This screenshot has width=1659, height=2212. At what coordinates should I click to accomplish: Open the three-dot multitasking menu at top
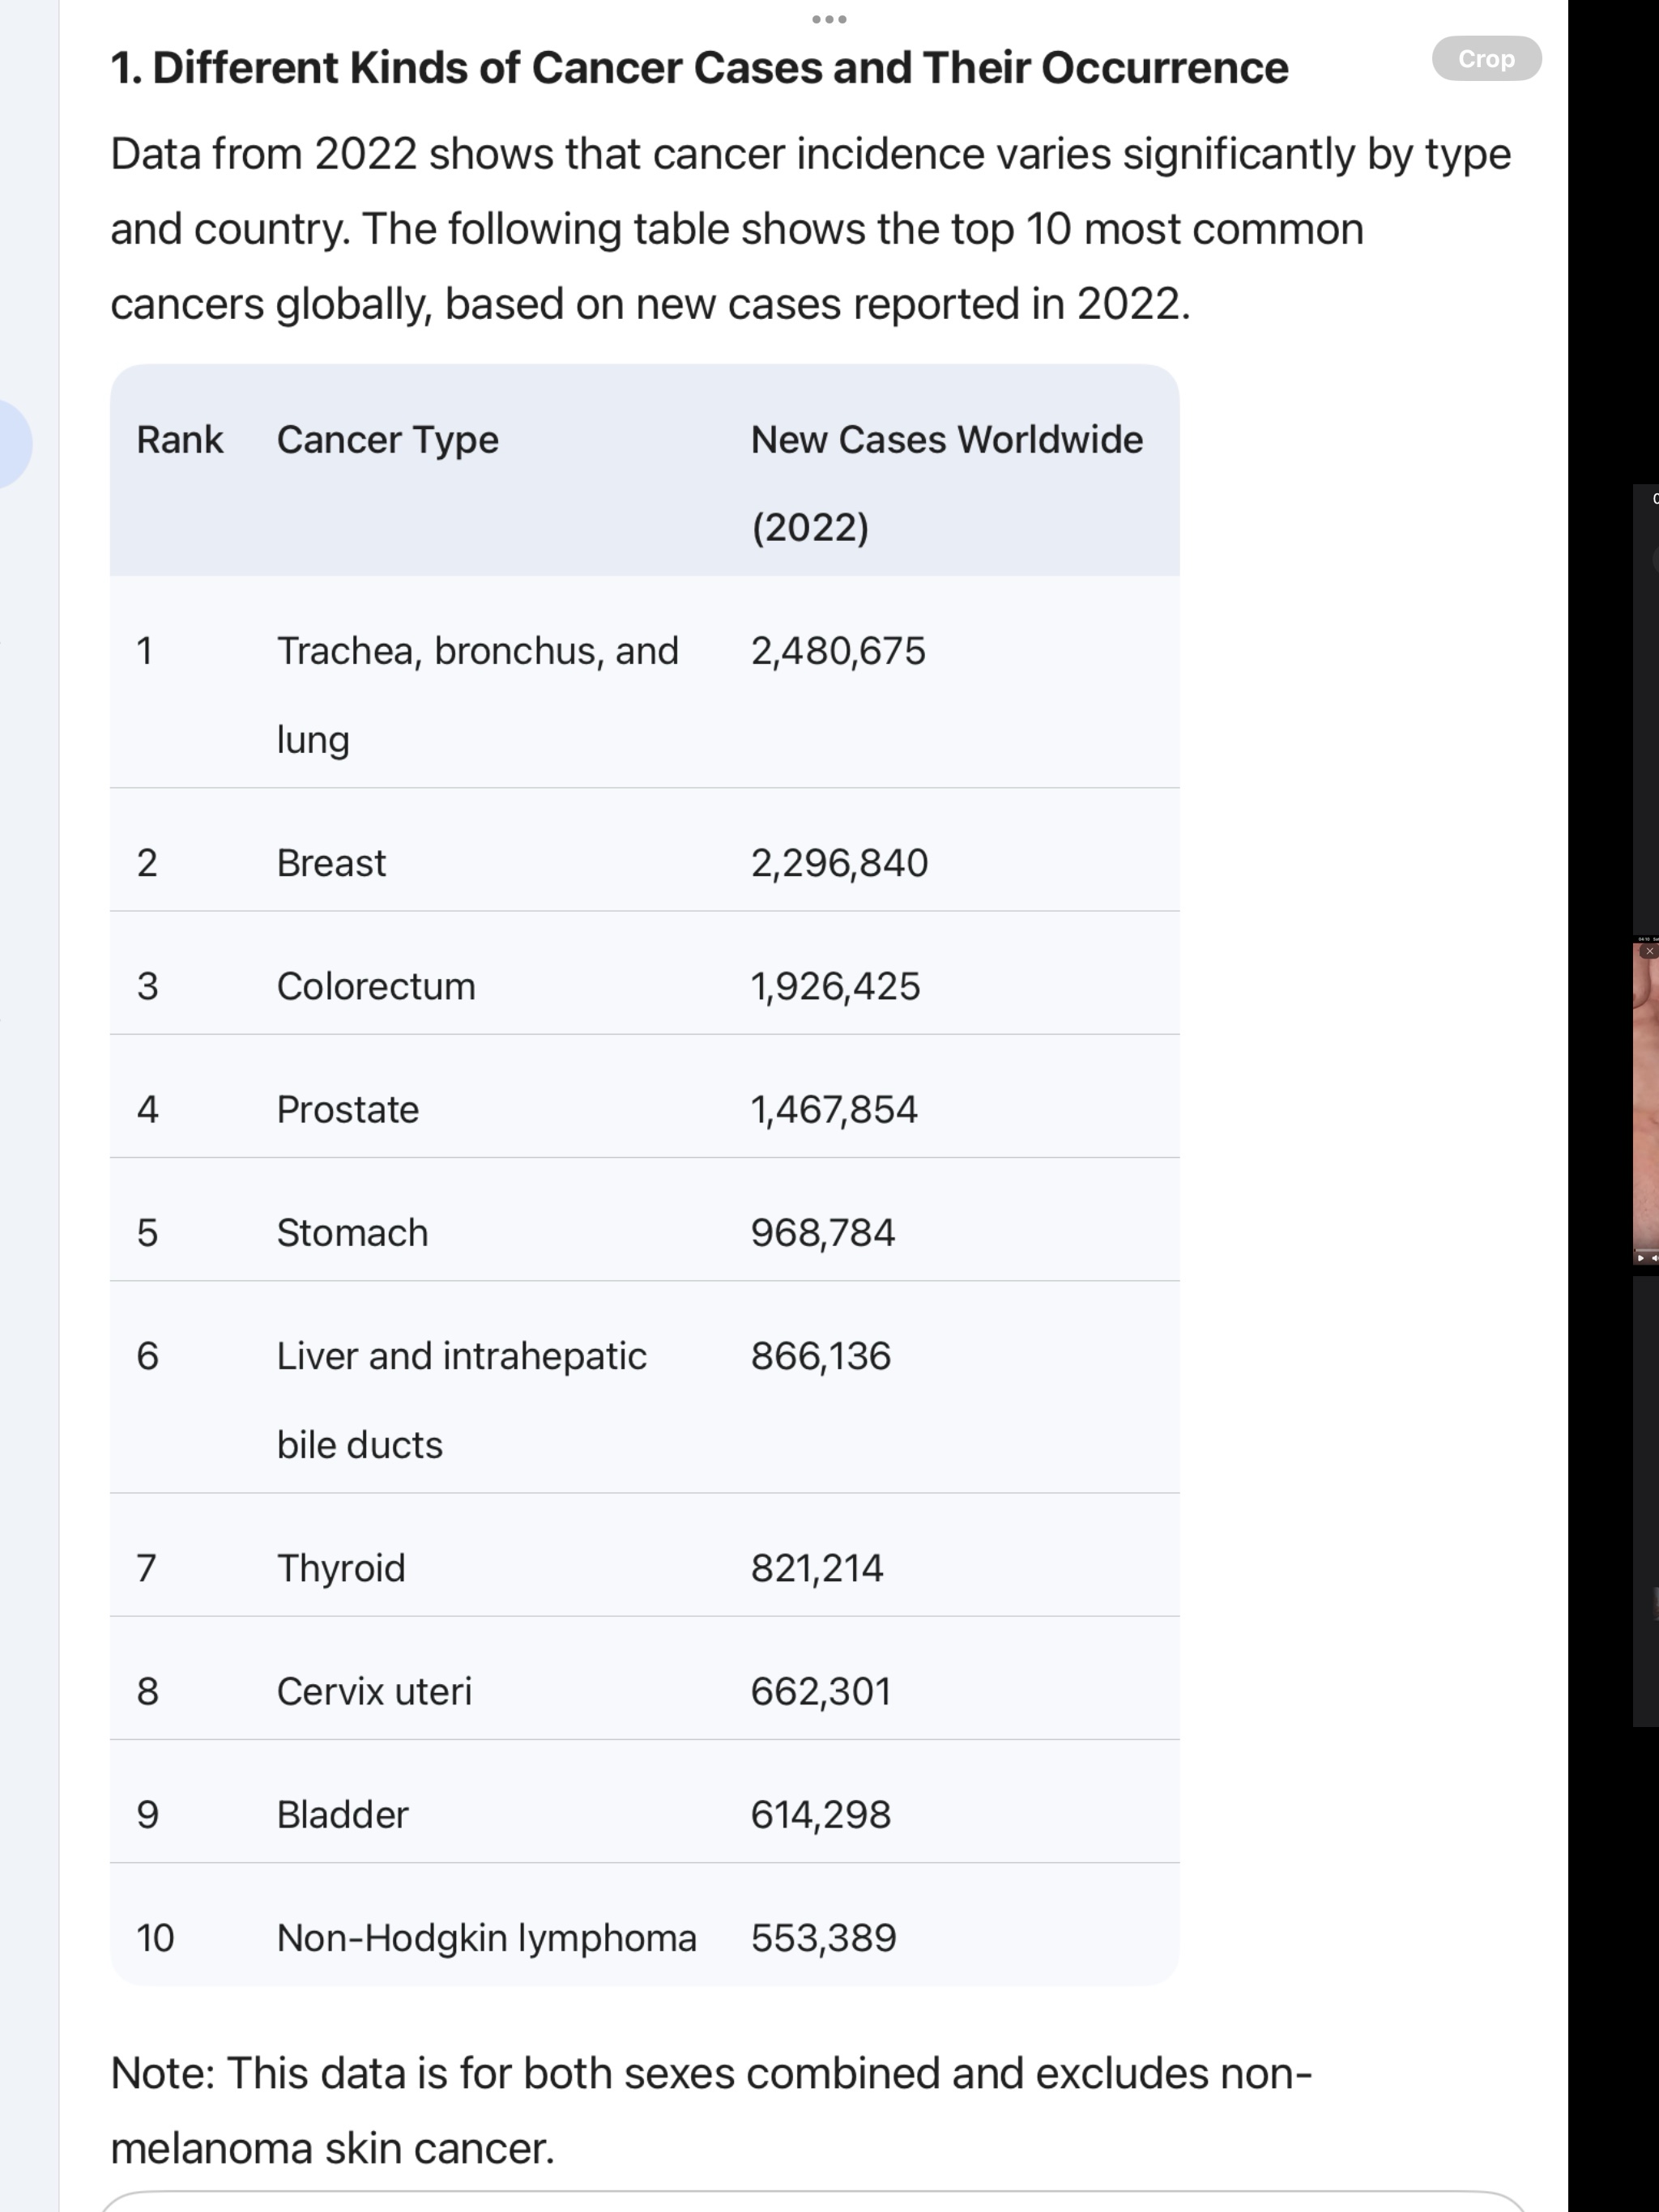829,19
